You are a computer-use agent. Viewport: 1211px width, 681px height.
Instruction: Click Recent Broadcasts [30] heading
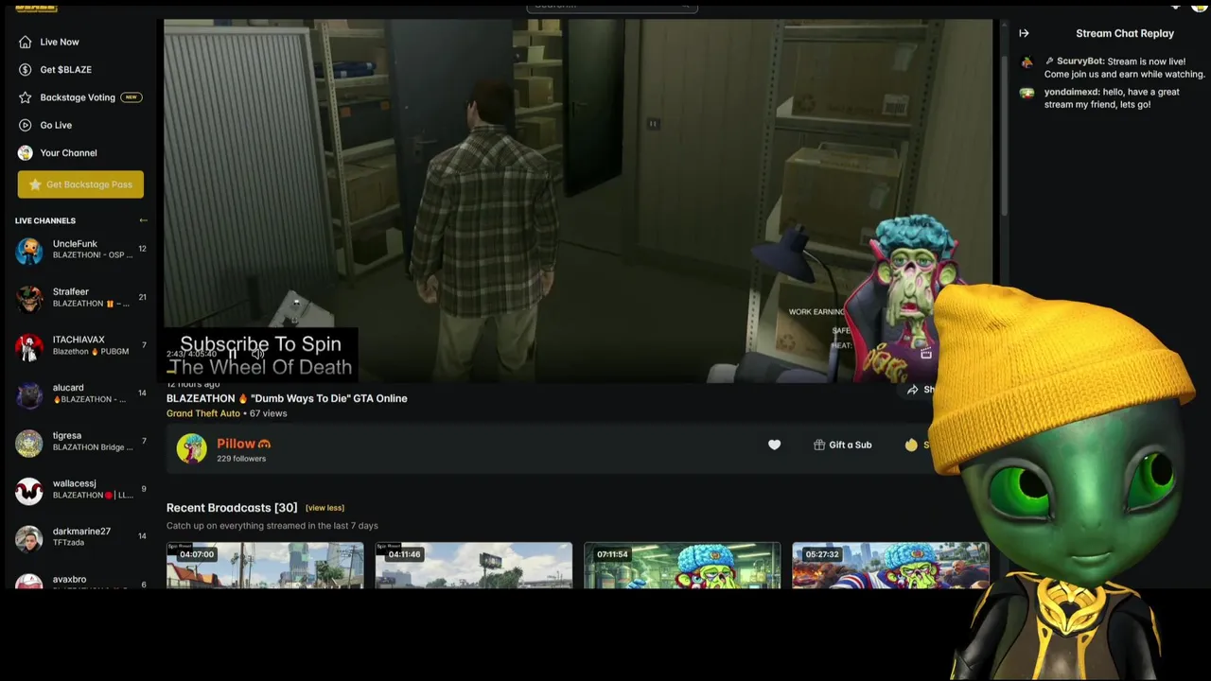click(x=232, y=508)
